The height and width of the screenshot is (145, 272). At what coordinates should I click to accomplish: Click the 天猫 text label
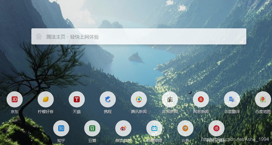[77, 112]
